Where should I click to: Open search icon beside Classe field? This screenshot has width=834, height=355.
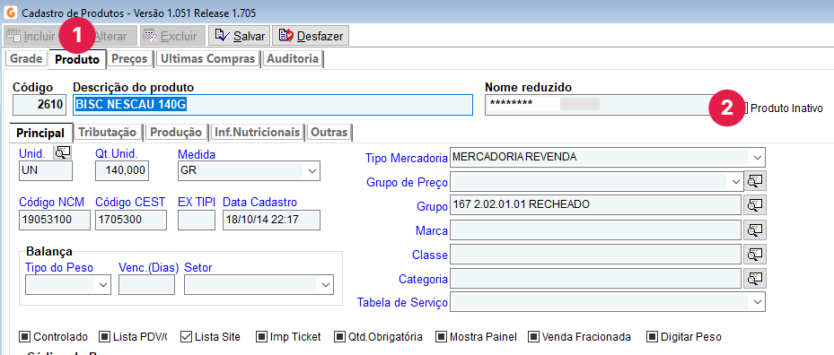[755, 254]
